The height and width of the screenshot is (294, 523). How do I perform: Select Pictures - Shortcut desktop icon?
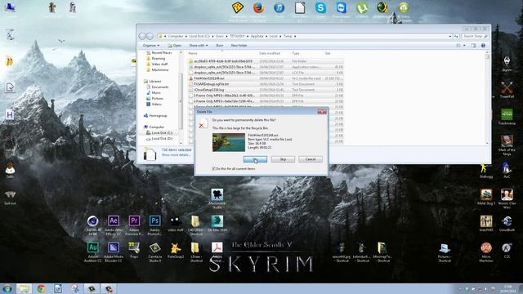pyautogui.click(x=445, y=248)
